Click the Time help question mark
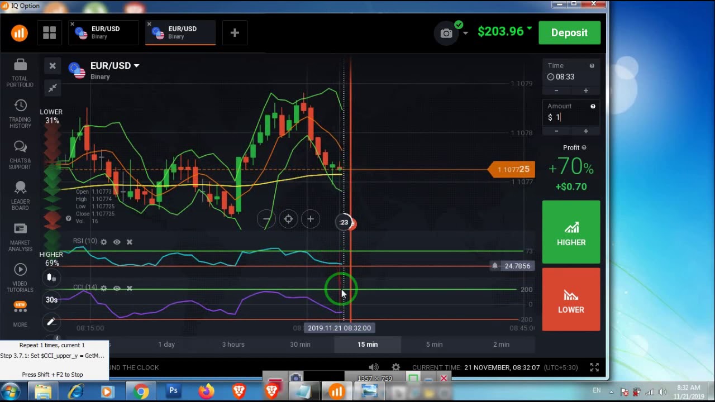The width and height of the screenshot is (715, 402). tap(592, 66)
